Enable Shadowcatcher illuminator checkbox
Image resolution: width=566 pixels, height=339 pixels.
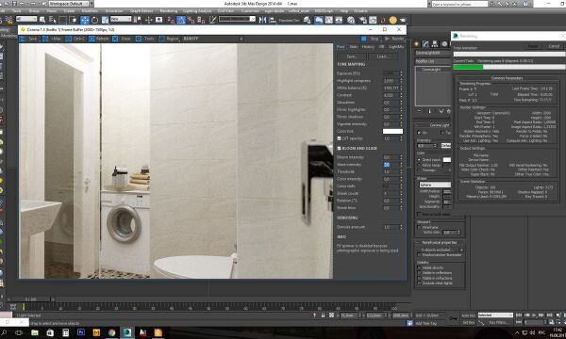tap(419, 255)
